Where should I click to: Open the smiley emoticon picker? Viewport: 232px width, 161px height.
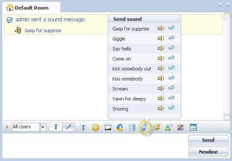(96, 127)
